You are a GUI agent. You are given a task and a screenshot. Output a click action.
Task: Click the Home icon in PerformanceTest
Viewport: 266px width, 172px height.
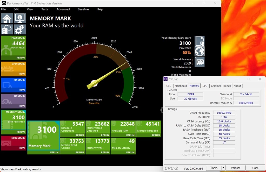[7, 18]
